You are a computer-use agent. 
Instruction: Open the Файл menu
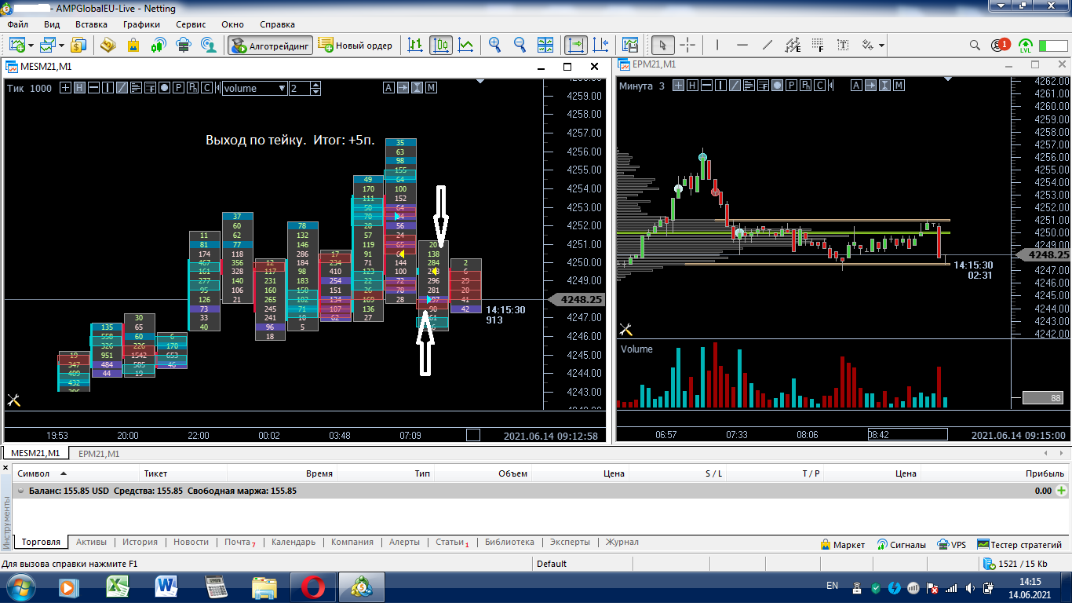18,24
